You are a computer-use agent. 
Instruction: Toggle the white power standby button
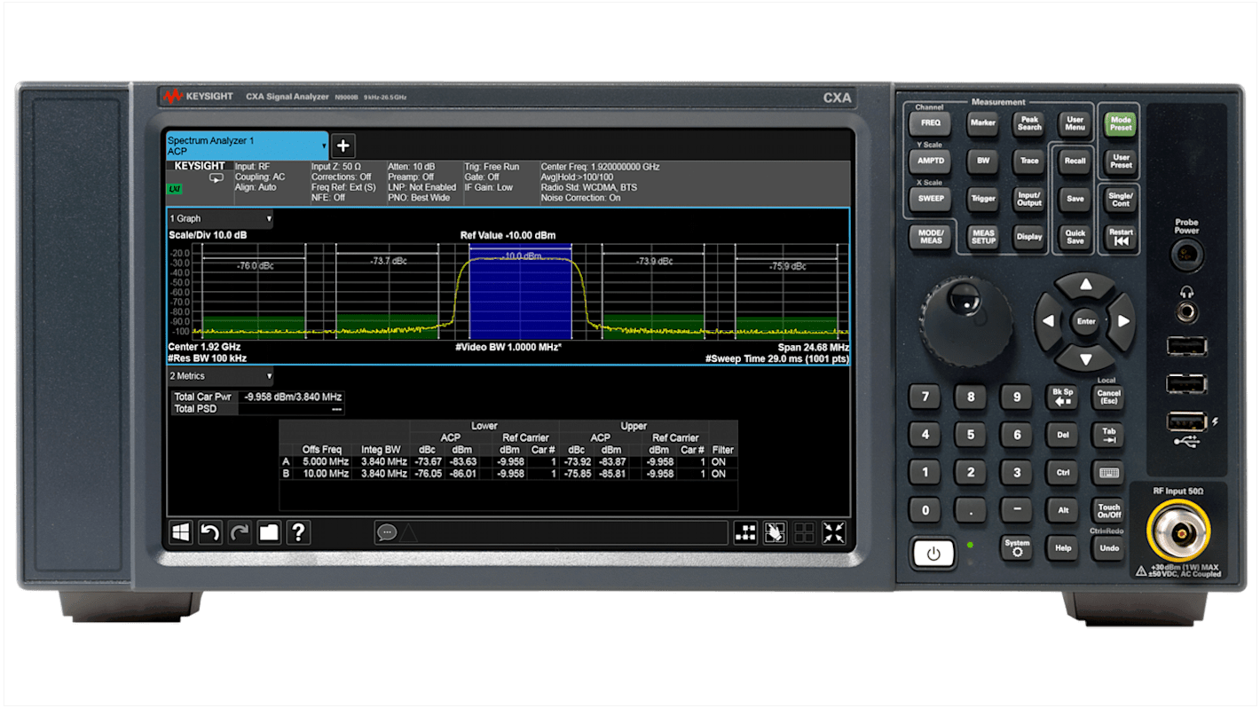coord(933,554)
